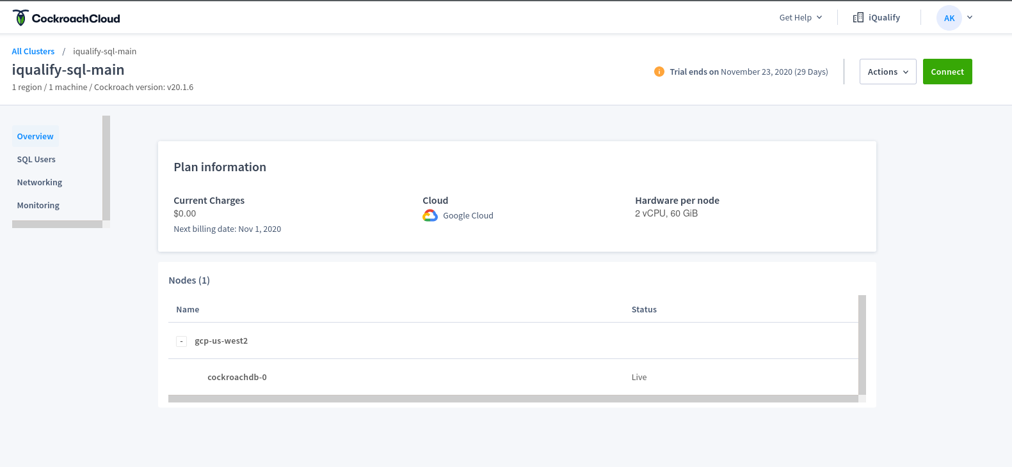Select the Overview sidebar item
The height and width of the screenshot is (467, 1012).
[35, 137]
